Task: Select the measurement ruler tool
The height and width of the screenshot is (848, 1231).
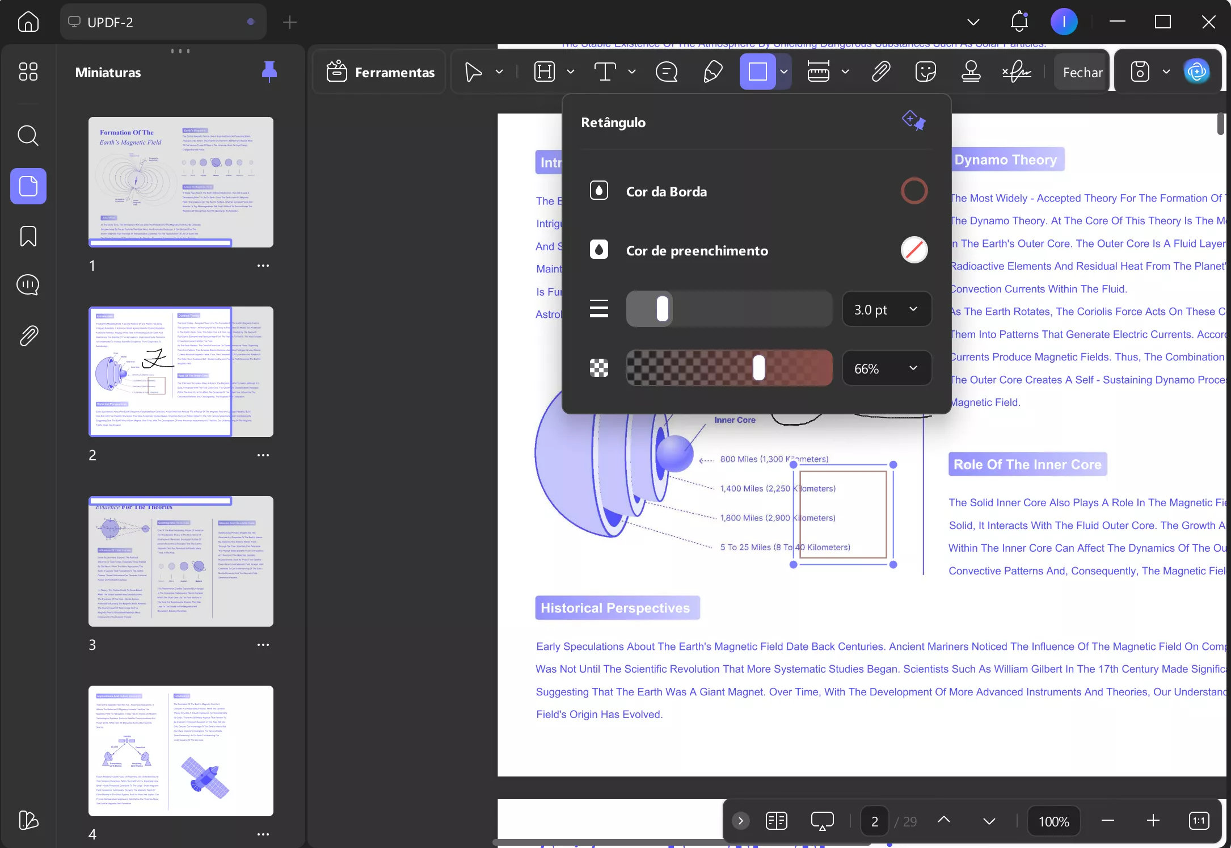Action: pos(819,72)
